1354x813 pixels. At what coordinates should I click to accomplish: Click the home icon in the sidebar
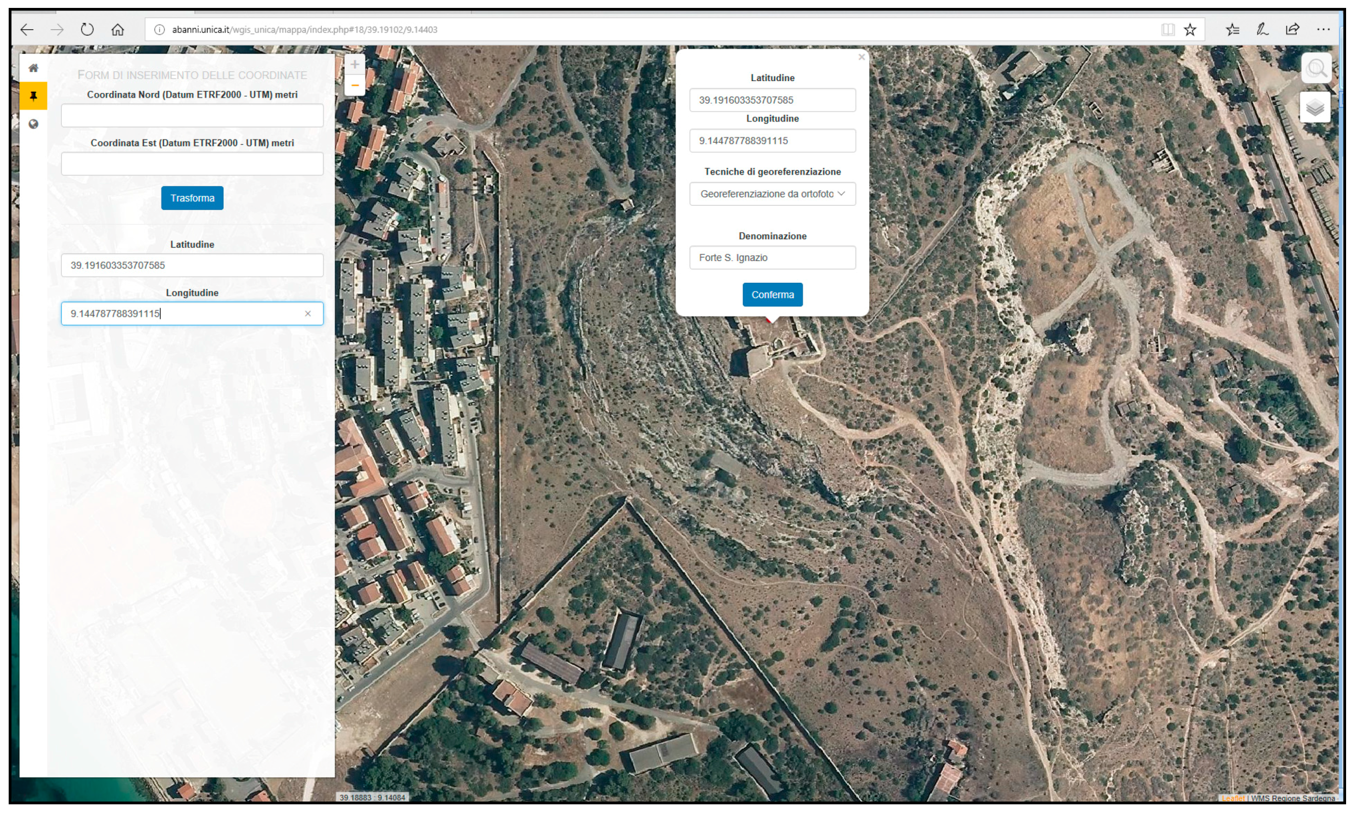coord(34,68)
